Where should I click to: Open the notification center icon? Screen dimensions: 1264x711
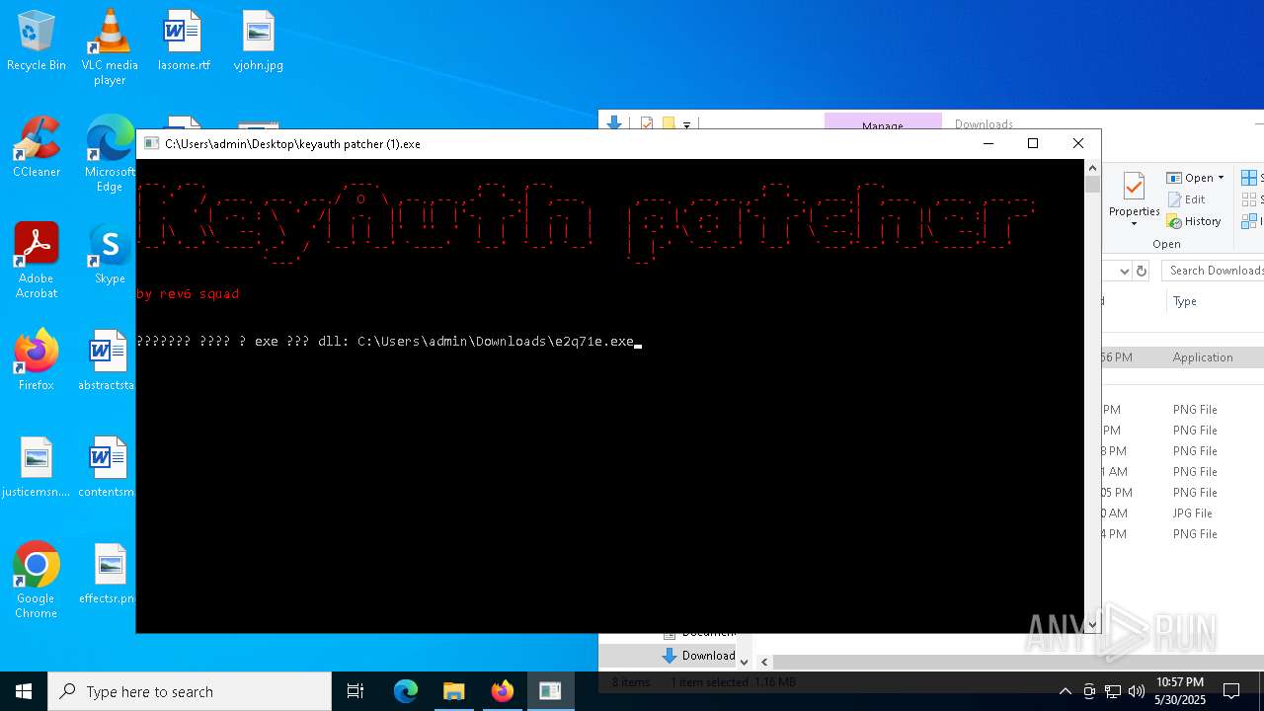coord(1231,691)
